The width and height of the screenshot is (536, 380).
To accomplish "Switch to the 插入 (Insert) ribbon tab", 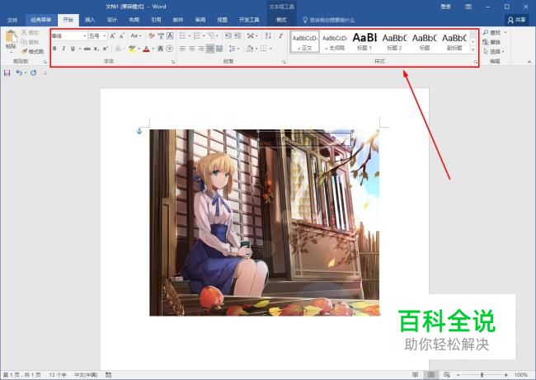I will pos(90,20).
